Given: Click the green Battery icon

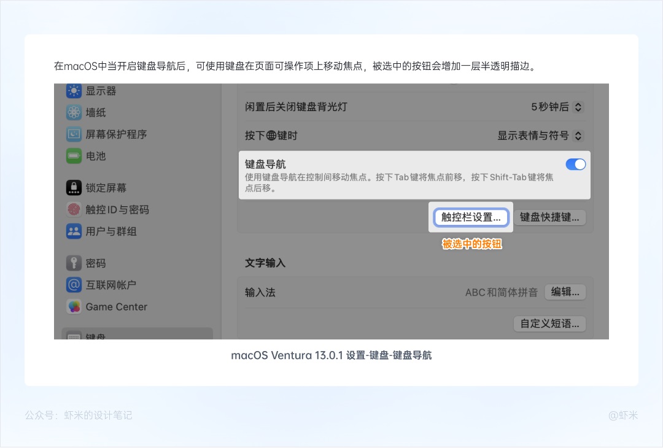Looking at the screenshot, I should (x=74, y=156).
